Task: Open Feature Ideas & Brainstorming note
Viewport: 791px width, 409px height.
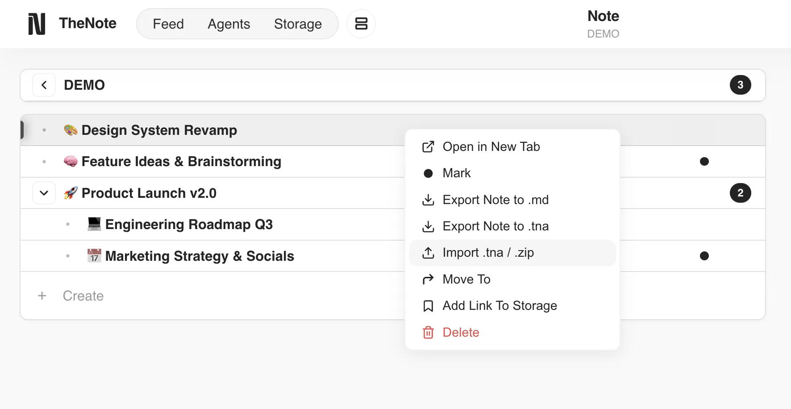Action: tap(181, 161)
